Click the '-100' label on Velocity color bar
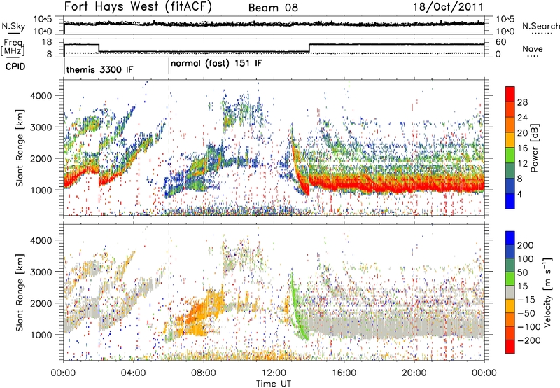 (x=528, y=327)
